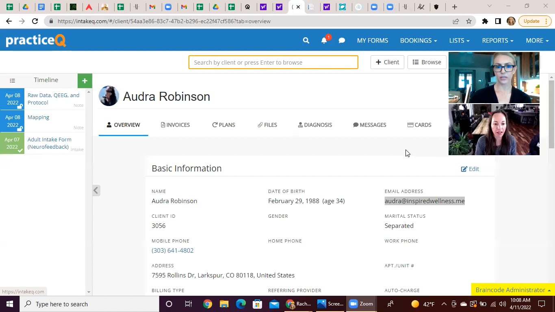Expand the BOOKINGS dropdown menu
The height and width of the screenshot is (312, 555).
point(418,40)
